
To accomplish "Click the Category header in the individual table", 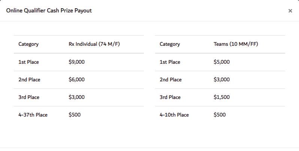I will click(x=28, y=44).
